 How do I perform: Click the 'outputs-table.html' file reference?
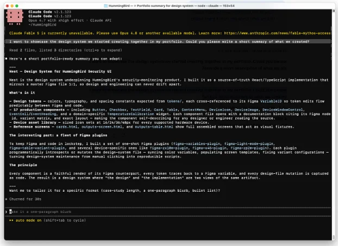pyautogui.click(x=154, y=127)
